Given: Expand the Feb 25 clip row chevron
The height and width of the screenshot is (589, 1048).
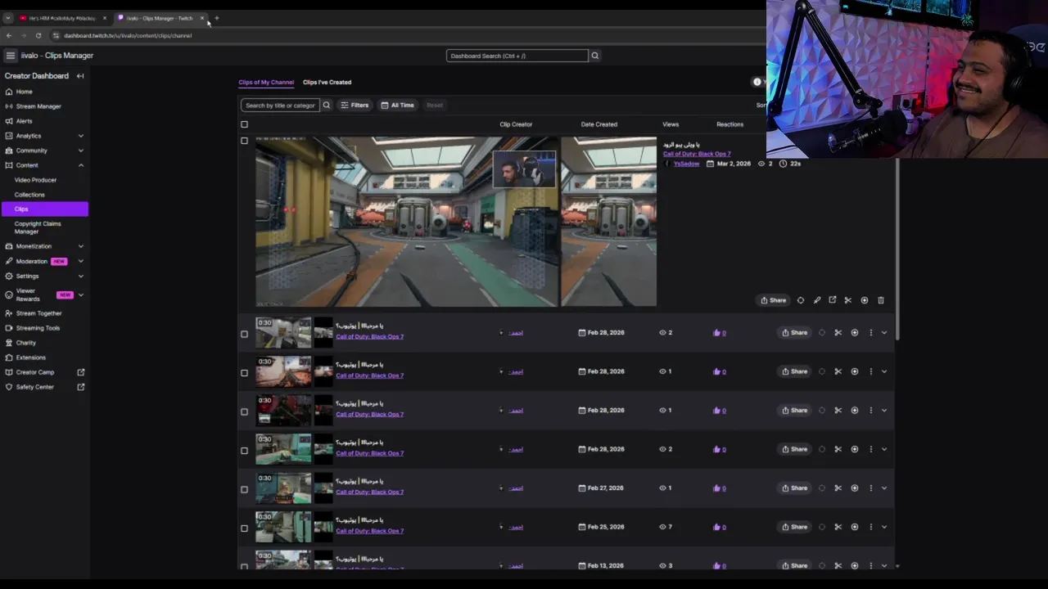Looking at the screenshot, I should [884, 527].
